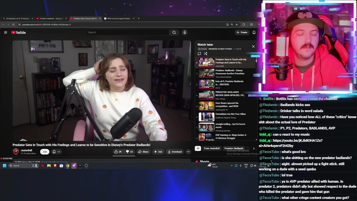
Task: Start voice search with microphone icon
Action: click(185, 32)
